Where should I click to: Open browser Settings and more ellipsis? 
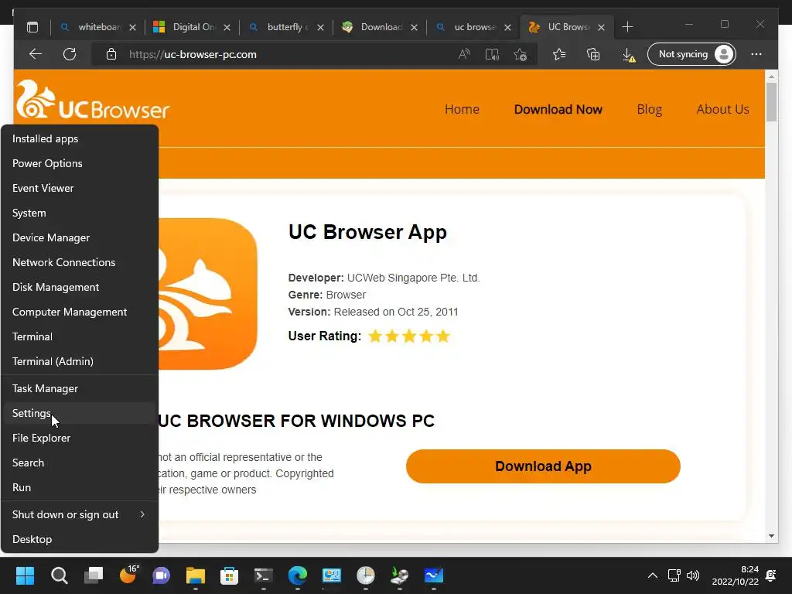pos(756,54)
